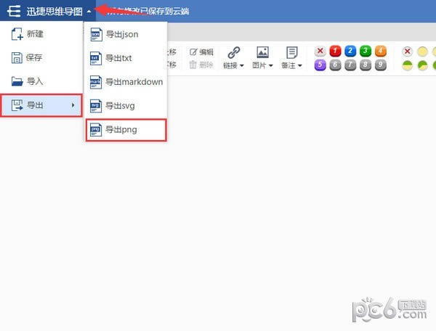The width and height of the screenshot is (436, 331).
Task: Set priority 7 gray badge
Action: (x=350, y=65)
